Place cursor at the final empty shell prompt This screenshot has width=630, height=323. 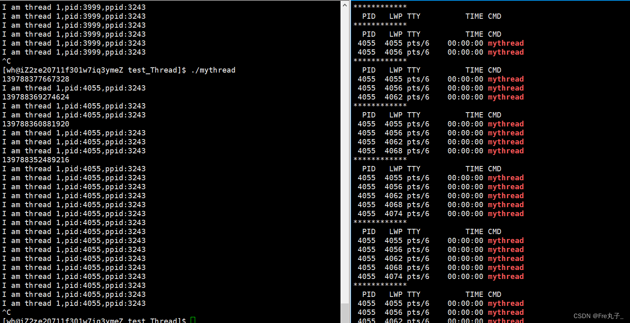tap(193, 320)
